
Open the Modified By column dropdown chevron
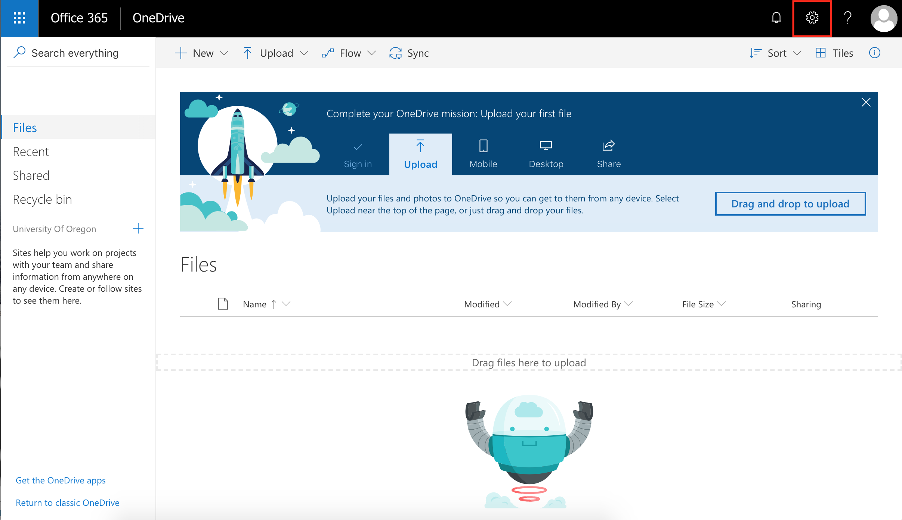(x=628, y=304)
